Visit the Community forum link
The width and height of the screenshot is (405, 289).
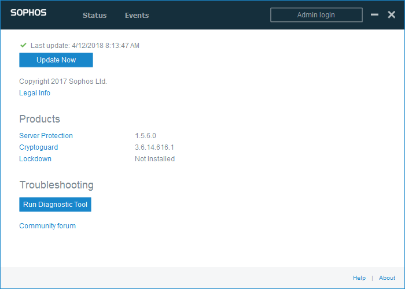pyautogui.click(x=47, y=226)
